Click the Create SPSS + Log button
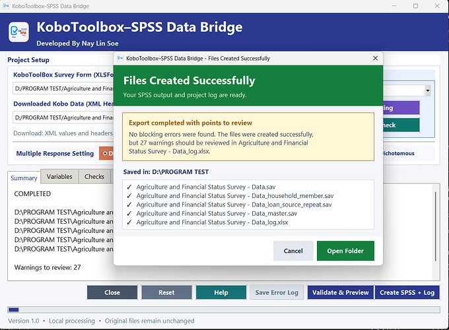Image resolution: width=449 pixels, height=330 pixels. [407, 292]
